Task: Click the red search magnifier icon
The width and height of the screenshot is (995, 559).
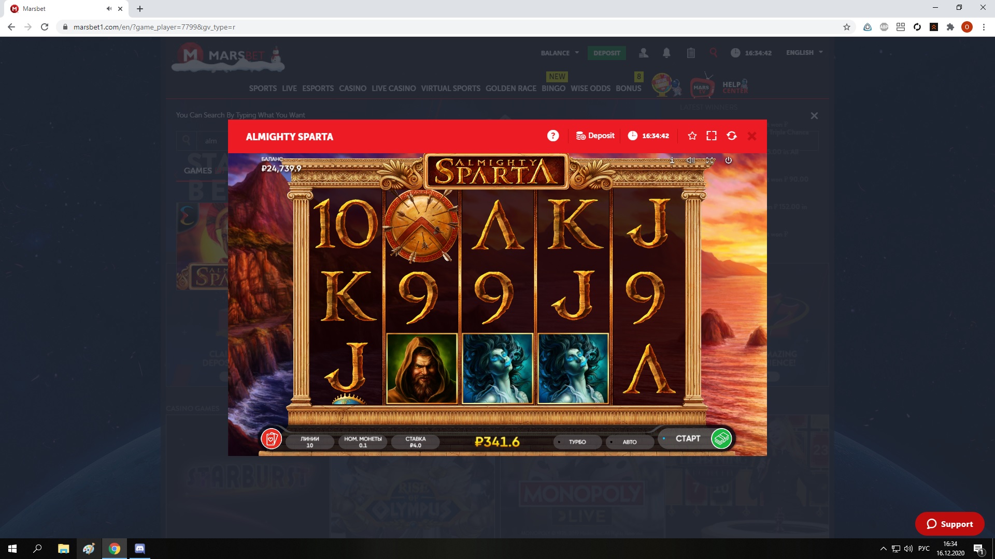Action: pos(714,53)
